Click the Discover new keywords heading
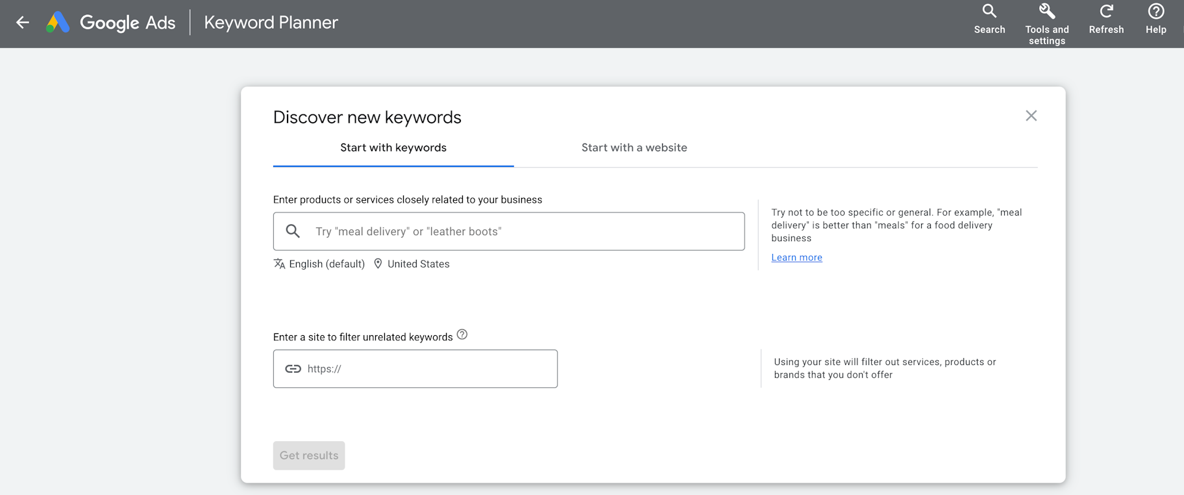This screenshot has width=1184, height=495. point(367,117)
